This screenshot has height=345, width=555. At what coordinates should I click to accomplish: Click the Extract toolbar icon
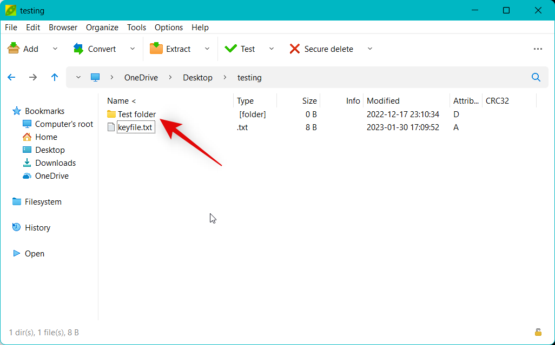pos(156,49)
